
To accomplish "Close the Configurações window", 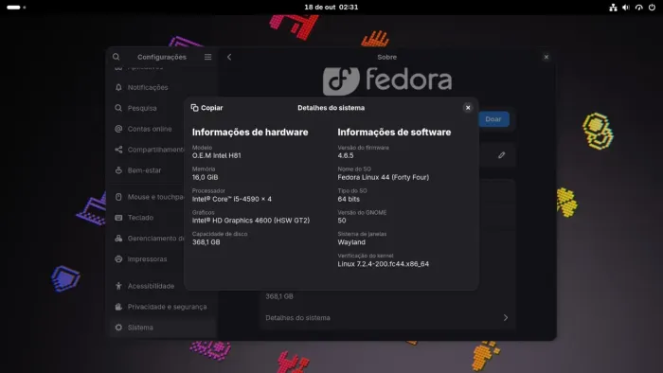I will point(546,57).
